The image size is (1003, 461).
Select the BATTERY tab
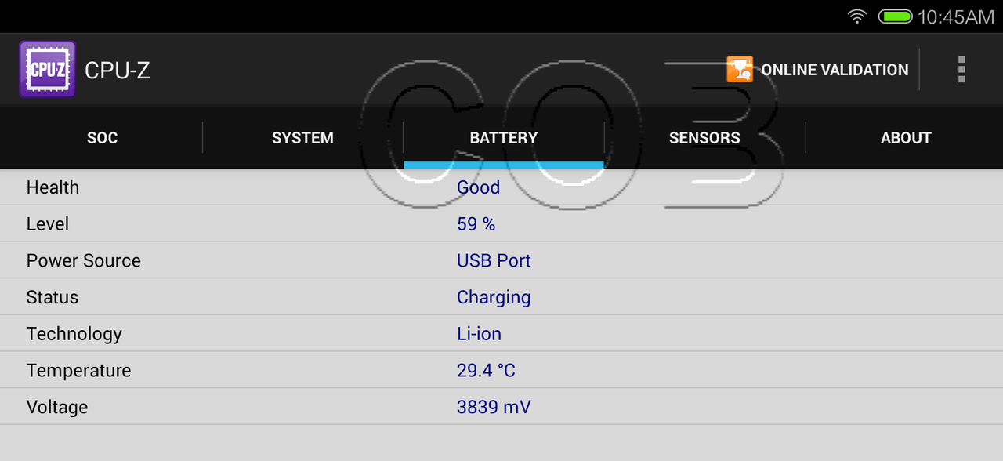tap(503, 138)
